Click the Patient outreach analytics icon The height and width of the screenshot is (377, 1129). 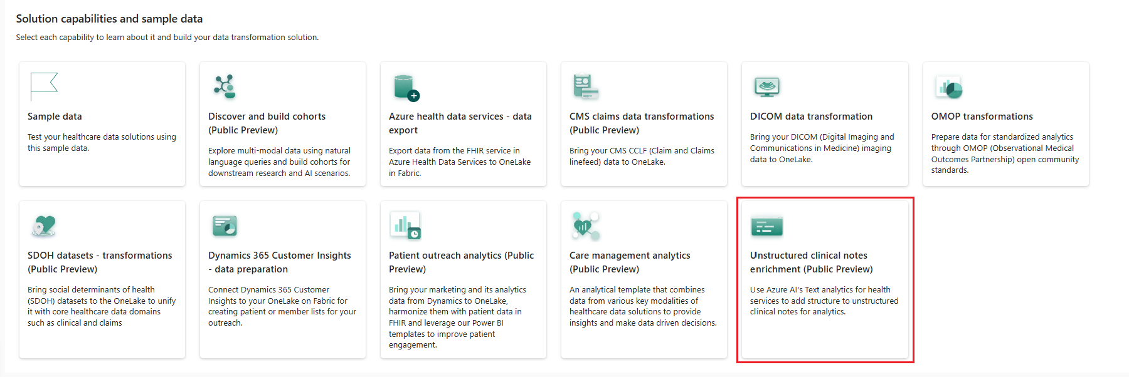pos(405,225)
